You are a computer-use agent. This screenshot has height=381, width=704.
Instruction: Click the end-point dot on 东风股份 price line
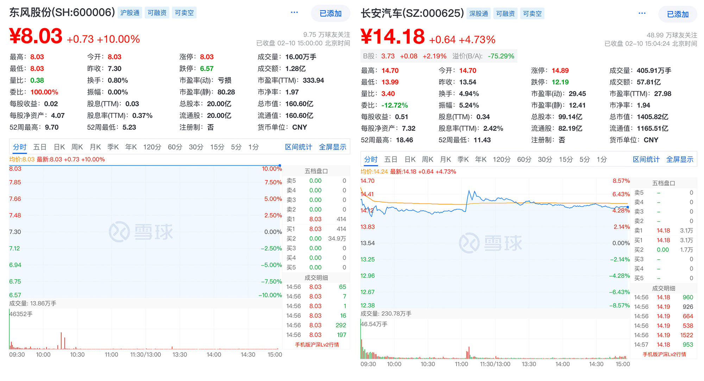[x=280, y=165]
